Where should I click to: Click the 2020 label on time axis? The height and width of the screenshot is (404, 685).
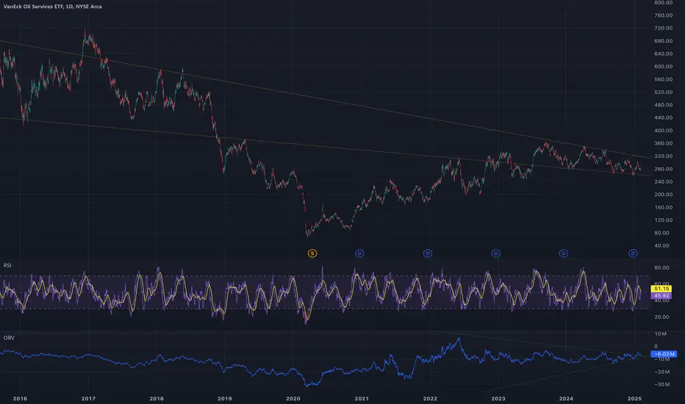pyautogui.click(x=293, y=398)
